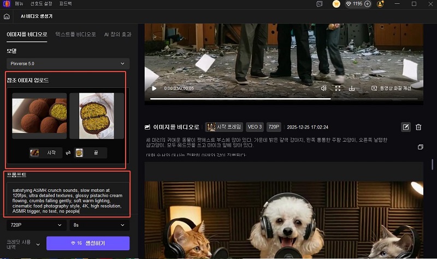Play the video in the player
Image resolution: width=437 pixels, height=259 pixels.
[154, 88]
